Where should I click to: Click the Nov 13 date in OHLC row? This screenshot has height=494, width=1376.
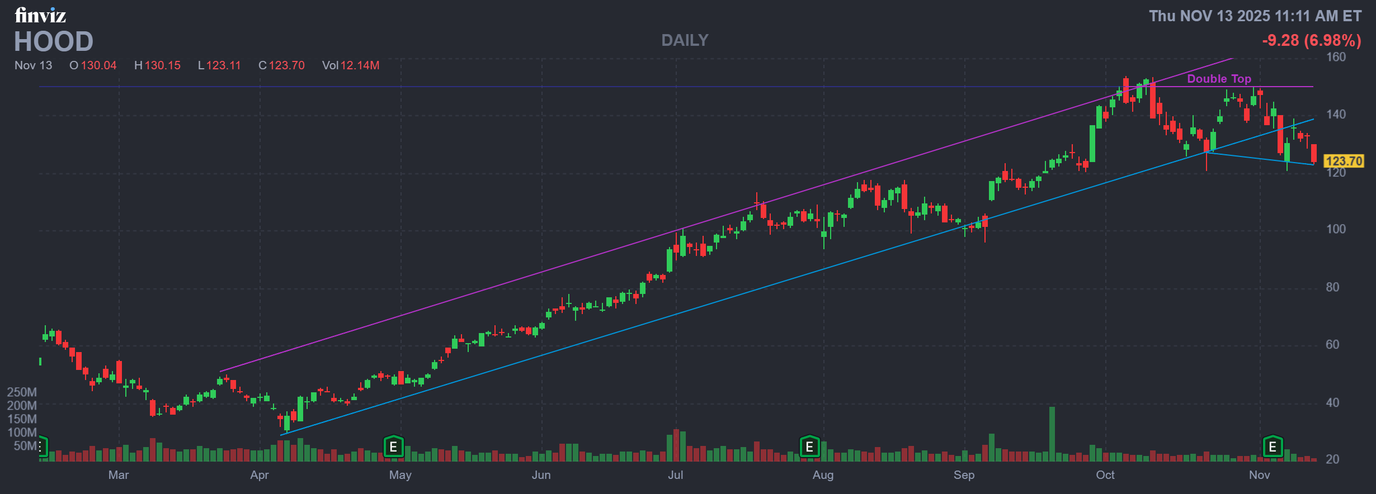(x=33, y=65)
